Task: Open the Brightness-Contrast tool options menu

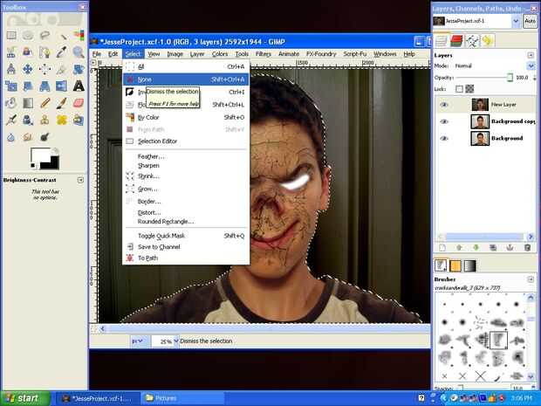Action: click(80, 180)
